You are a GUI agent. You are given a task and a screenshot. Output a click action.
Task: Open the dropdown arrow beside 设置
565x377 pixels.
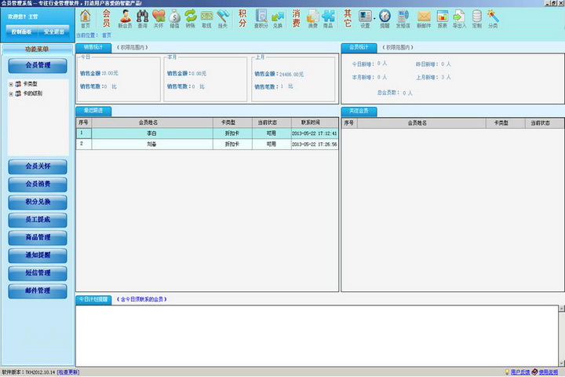[x=374, y=18]
